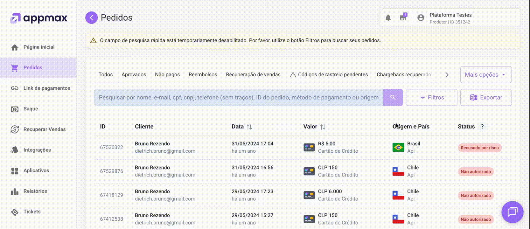
Task: Click the Status help question mark
Action: pos(482,127)
